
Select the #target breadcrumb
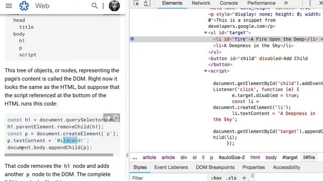coord(290,157)
